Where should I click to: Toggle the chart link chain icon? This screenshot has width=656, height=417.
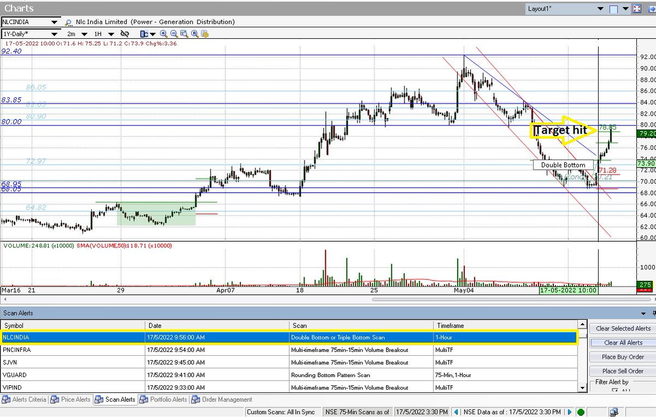point(125,34)
